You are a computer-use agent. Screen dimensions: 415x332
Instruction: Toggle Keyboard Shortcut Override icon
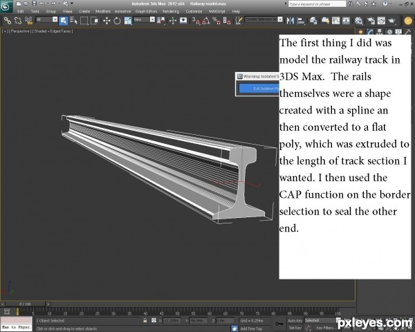[183, 21]
